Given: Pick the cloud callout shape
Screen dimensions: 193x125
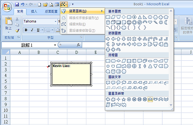Looking at the screenshot, I should [x=124, y=83].
